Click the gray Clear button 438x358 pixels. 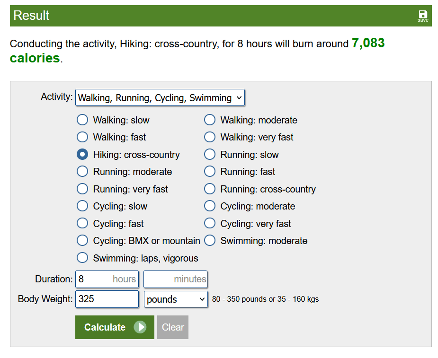pos(173,327)
